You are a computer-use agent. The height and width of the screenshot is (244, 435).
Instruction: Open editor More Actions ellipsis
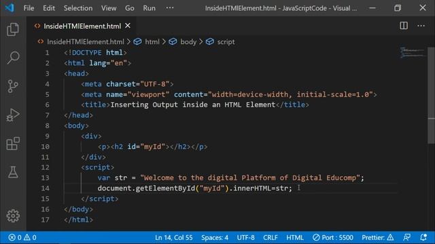[421, 26]
